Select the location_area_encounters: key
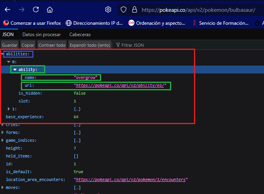Viewport: 264px width, 194px height. 35,179
